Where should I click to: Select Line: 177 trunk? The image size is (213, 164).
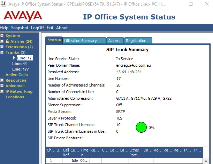click(21, 69)
